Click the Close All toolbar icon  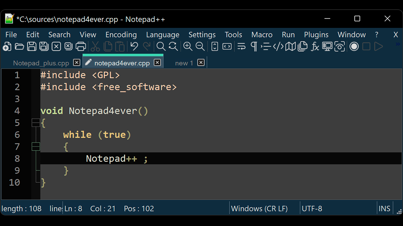(69, 47)
